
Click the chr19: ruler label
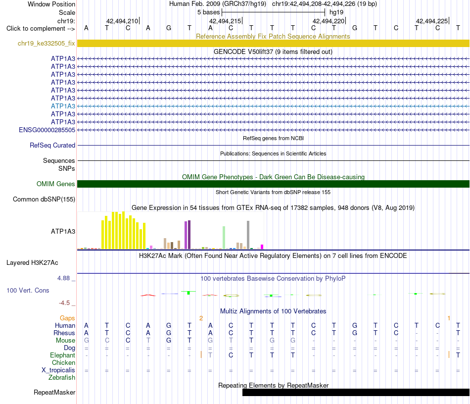click(x=66, y=21)
